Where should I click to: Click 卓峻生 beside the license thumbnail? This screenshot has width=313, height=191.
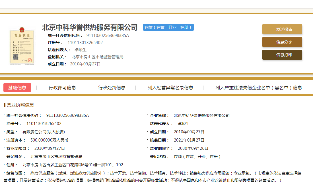click(x=81, y=50)
